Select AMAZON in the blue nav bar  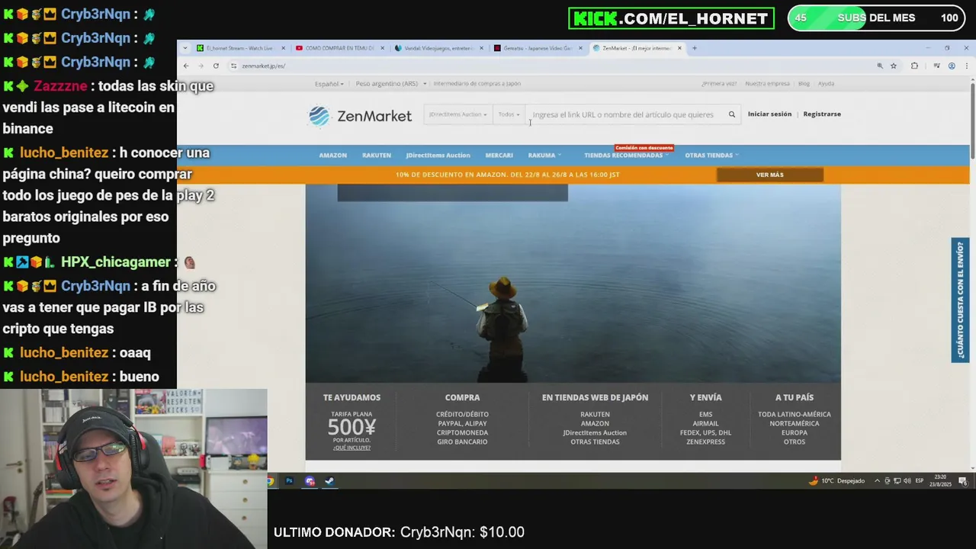[332, 156]
